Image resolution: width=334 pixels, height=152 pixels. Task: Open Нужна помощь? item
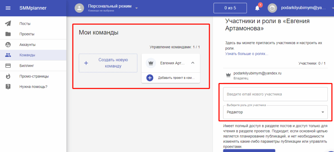tap(33, 87)
